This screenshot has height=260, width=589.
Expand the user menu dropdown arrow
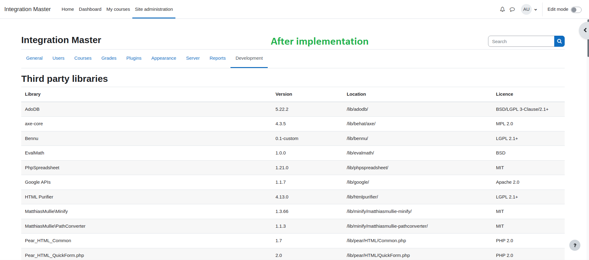pyautogui.click(x=536, y=10)
